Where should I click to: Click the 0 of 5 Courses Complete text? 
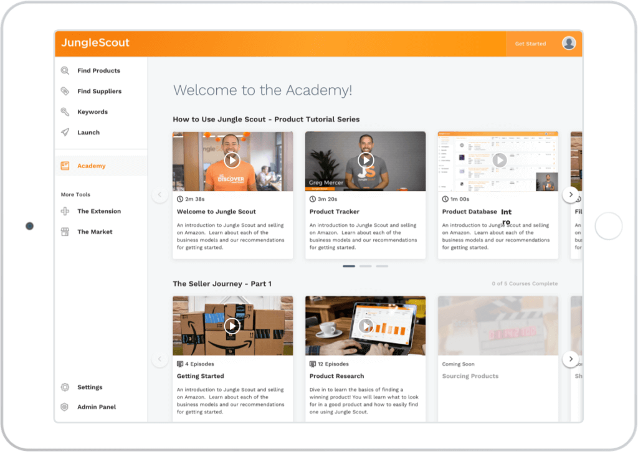click(525, 284)
